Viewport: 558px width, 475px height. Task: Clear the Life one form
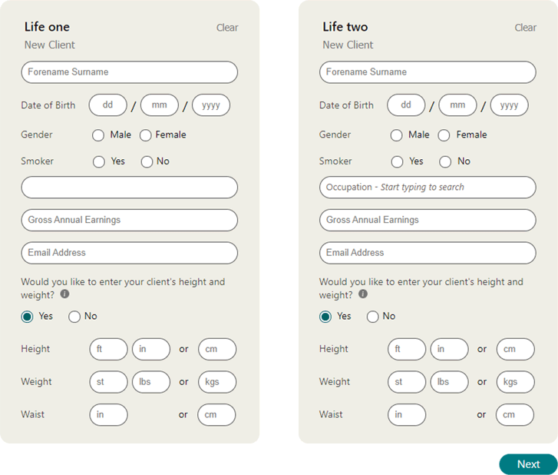(227, 28)
